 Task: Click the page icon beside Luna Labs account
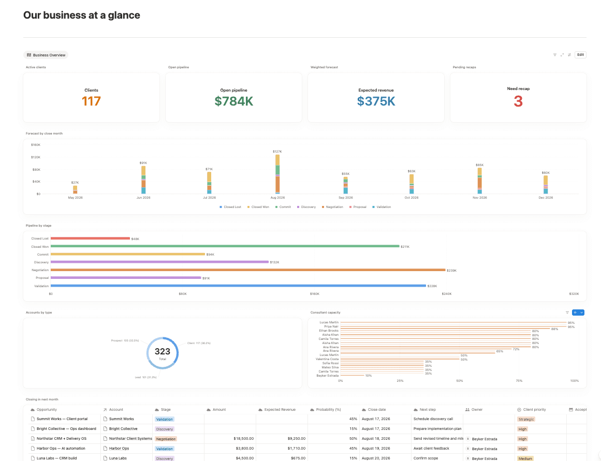click(106, 458)
